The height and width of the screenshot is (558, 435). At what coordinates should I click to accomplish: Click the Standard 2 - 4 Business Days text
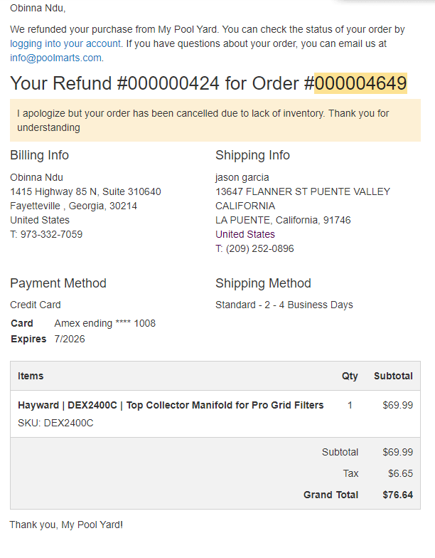284,305
